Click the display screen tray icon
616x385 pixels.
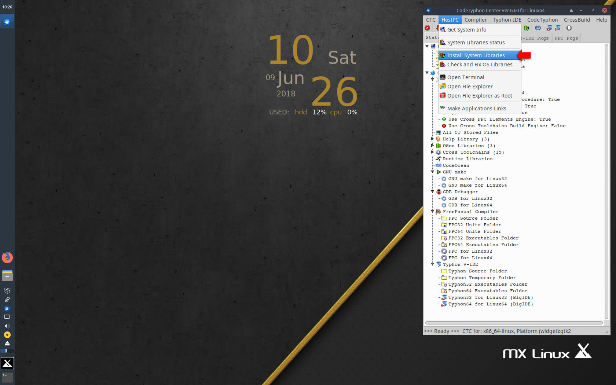7,317
